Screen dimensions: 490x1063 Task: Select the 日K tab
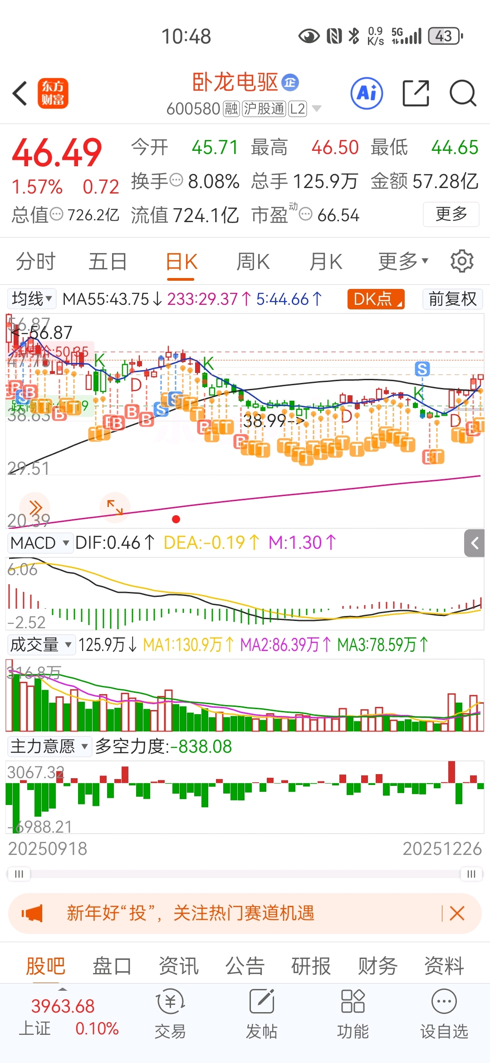pyautogui.click(x=181, y=262)
